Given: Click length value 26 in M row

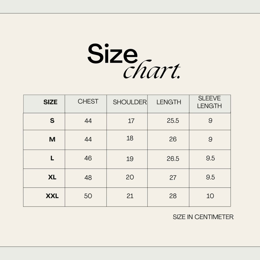Looking at the screenshot, I should [x=173, y=139].
